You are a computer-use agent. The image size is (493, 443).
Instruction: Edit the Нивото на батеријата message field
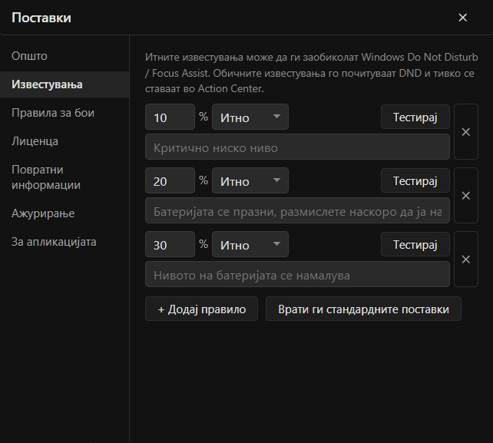297,274
